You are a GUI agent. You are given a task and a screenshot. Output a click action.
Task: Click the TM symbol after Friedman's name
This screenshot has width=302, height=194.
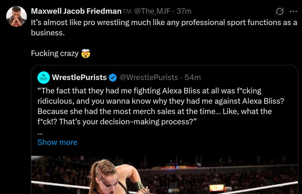(x=127, y=11)
